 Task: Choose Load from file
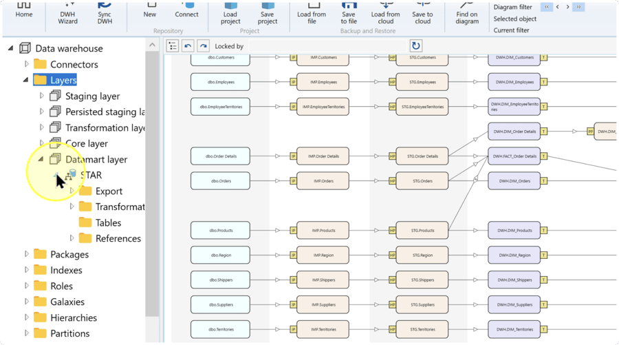[x=312, y=12]
